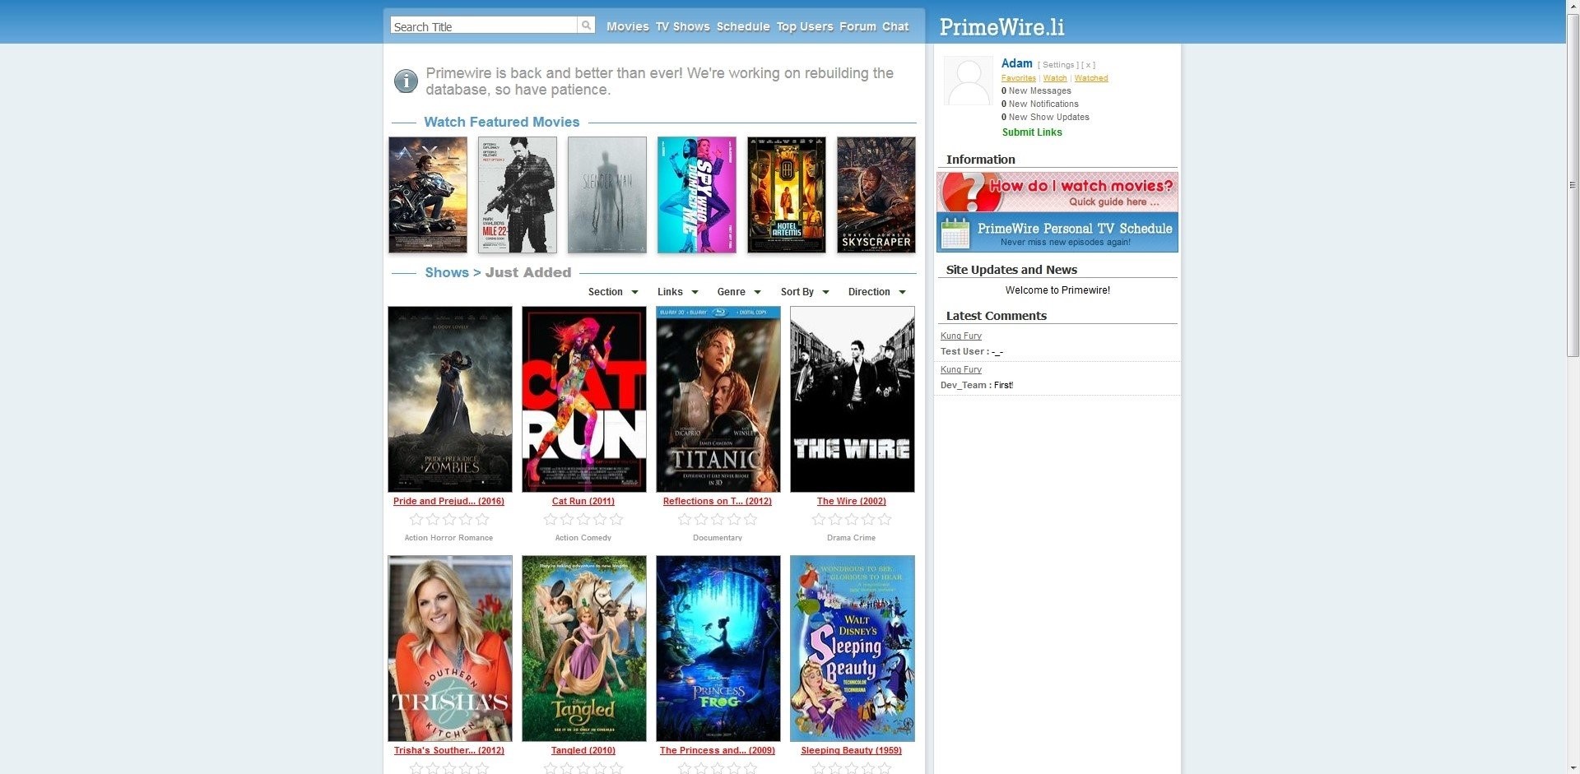This screenshot has height=774, width=1580.
Task: Open featured Hotel Artemis poster
Action: coord(787,195)
